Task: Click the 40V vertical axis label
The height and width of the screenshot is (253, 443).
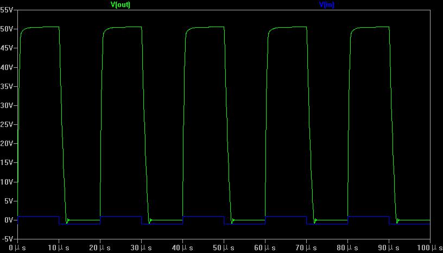Action: (7, 67)
